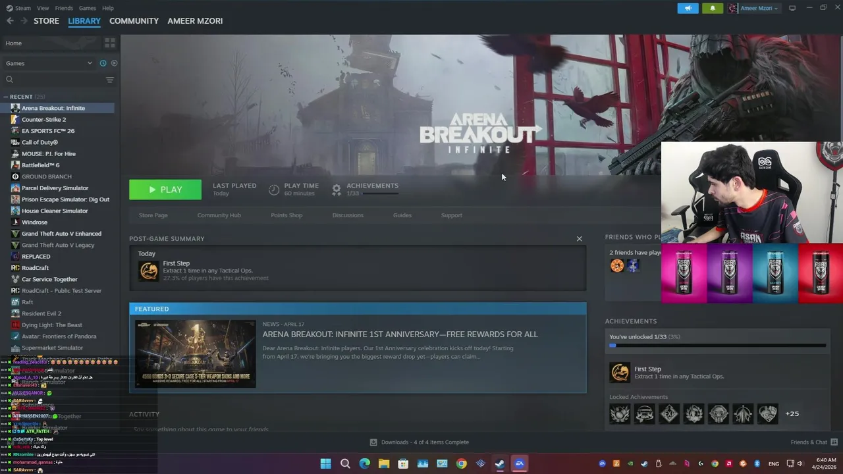Open Steam announcements megaphone icon

point(688,8)
